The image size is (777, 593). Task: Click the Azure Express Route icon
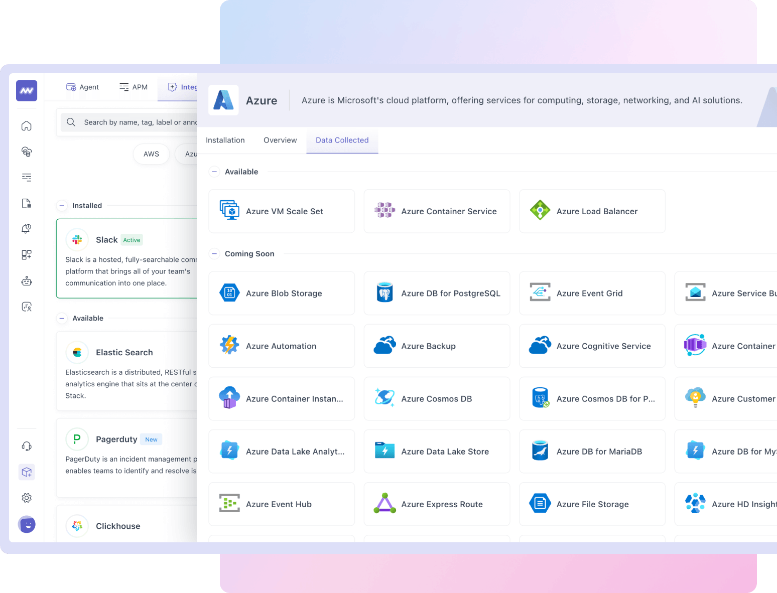[385, 503]
